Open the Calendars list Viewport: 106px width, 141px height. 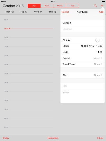click(53, 138)
